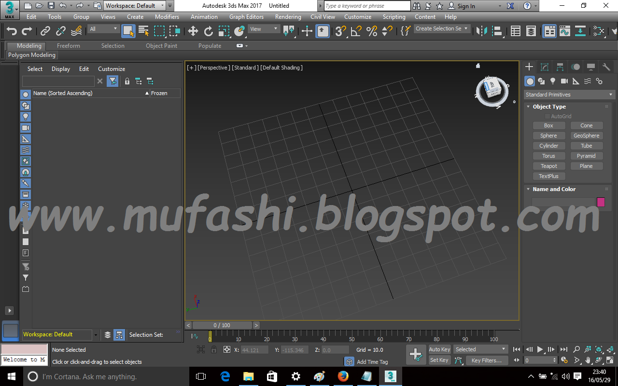Viewport: 618px width, 386px height.
Task: Click frame 50 on the timeline ruler
Action: pyautogui.click(x=352, y=336)
